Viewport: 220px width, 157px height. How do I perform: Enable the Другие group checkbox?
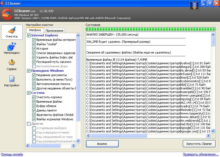29,124
